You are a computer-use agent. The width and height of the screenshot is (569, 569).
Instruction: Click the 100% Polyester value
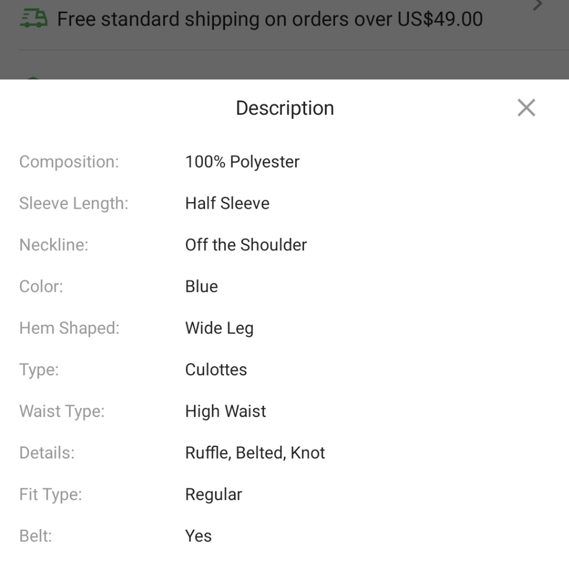coord(242,162)
